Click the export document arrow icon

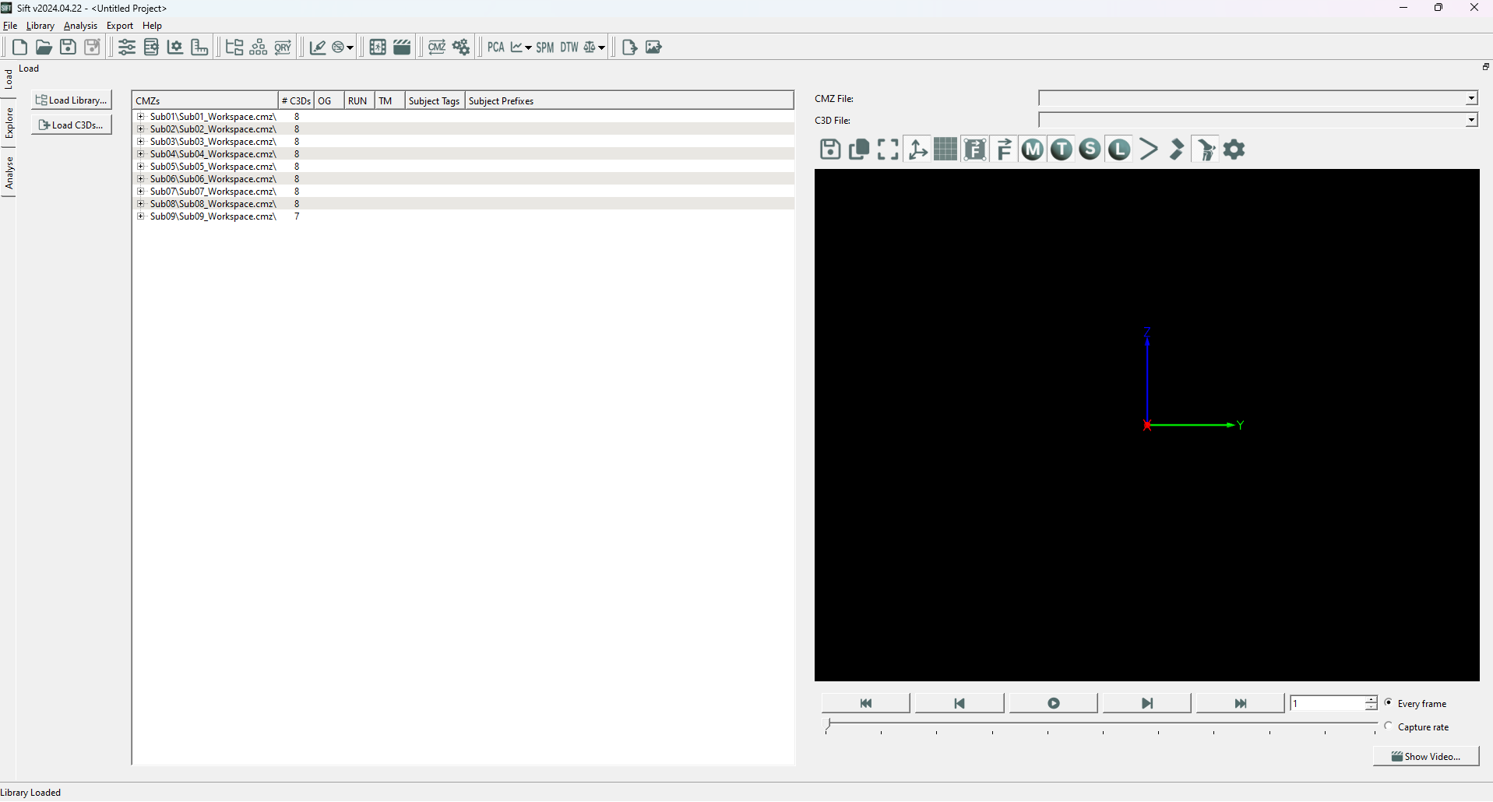(629, 47)
